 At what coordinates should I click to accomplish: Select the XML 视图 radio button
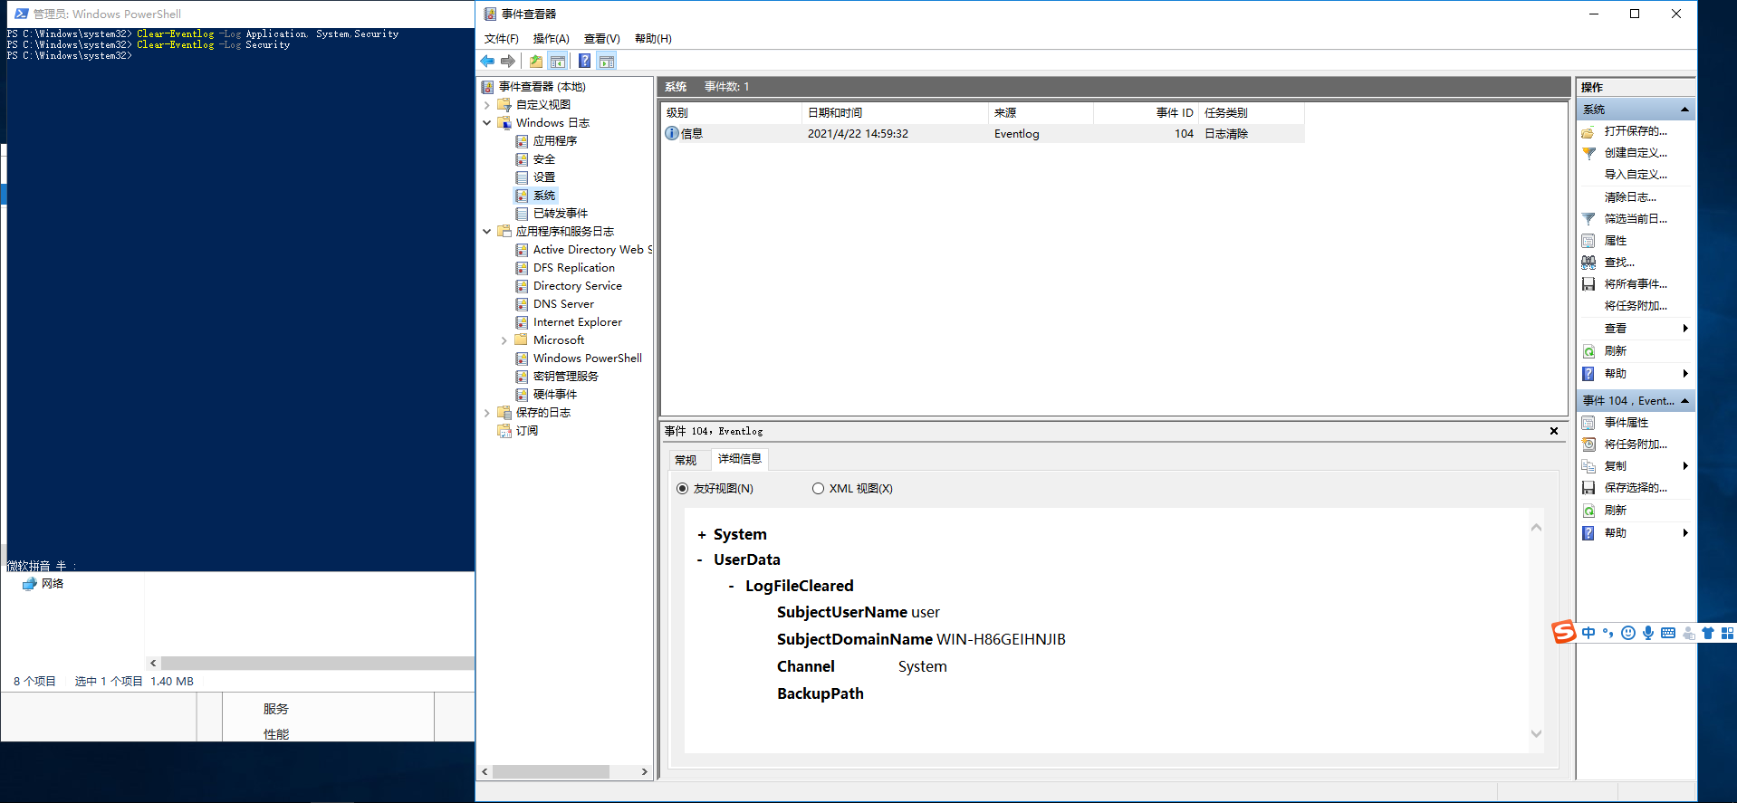click(x=818, y=489)
